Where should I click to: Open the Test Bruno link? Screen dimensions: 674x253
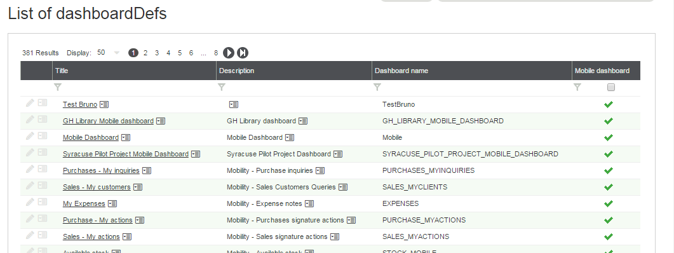tap(80, 104)
